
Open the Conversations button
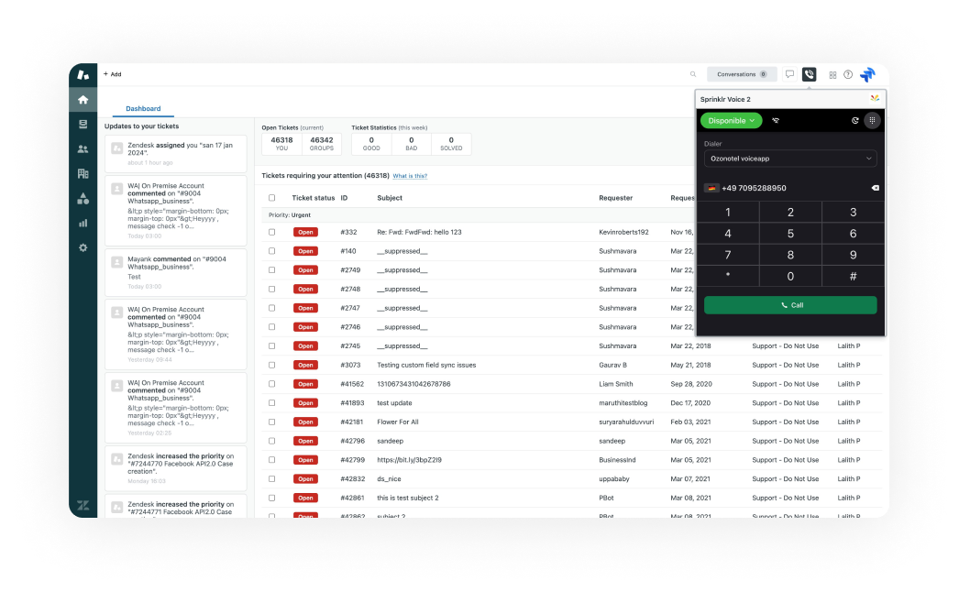[x=742, y=74]
